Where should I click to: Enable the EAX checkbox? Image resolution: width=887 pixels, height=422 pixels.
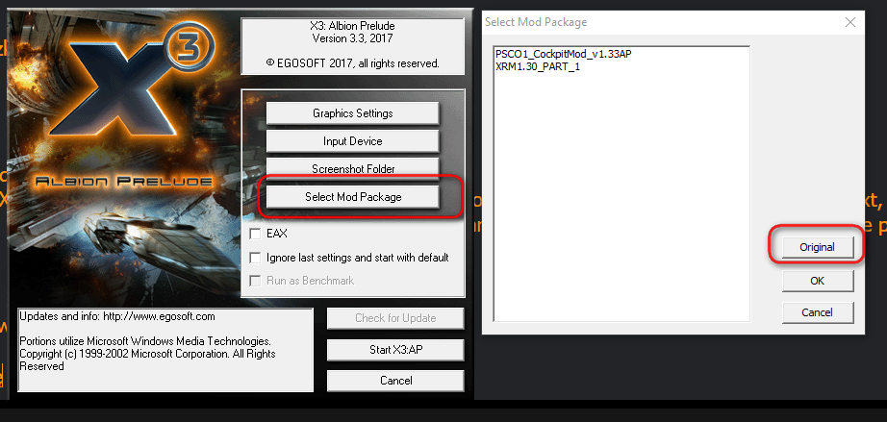click(x=255, y=234)
